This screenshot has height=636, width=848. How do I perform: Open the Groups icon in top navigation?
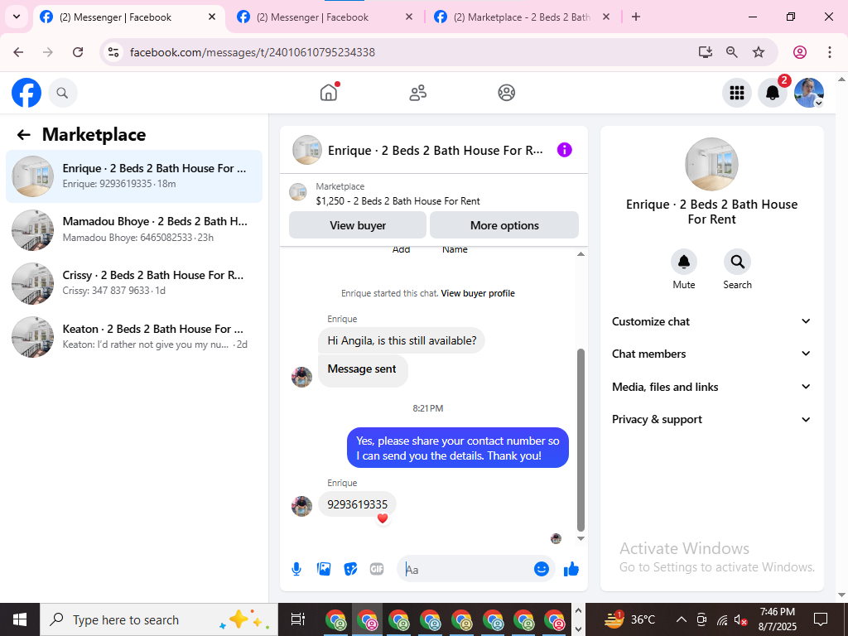tap(506, 93)
